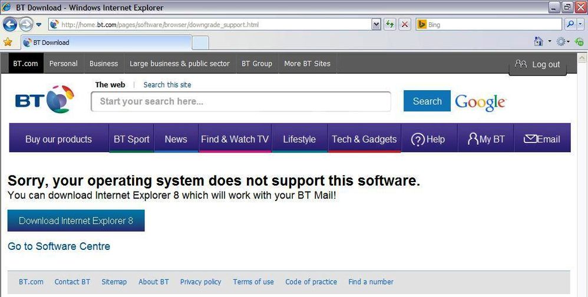
Task: Click the page scrollbar up arrow
Action: pyautogui.click(x=582, y=58)
